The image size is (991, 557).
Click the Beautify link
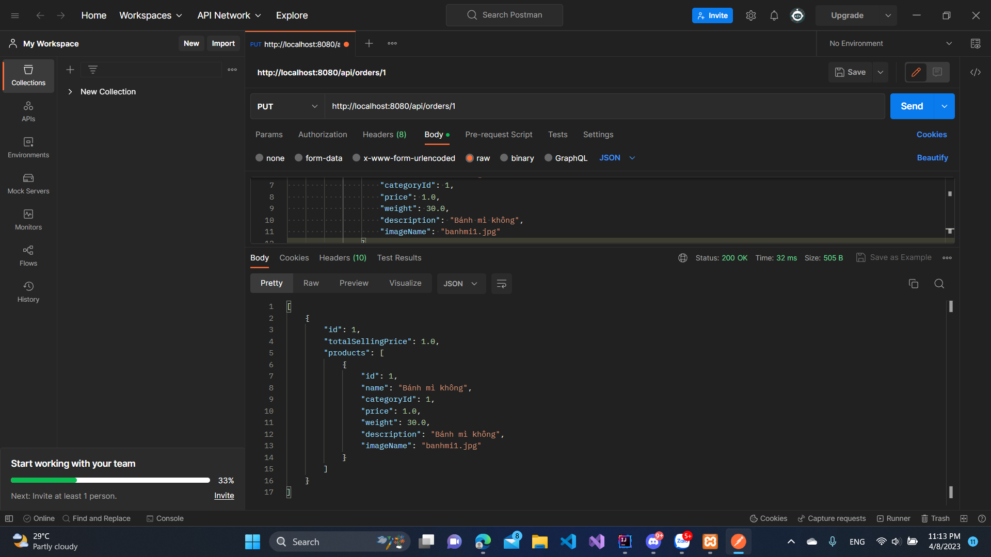[932, 158]
